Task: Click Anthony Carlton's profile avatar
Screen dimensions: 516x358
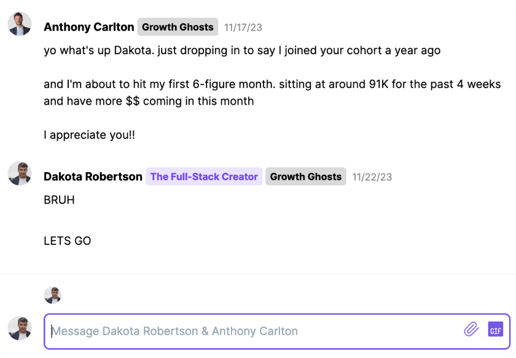Action: [20, 24]
